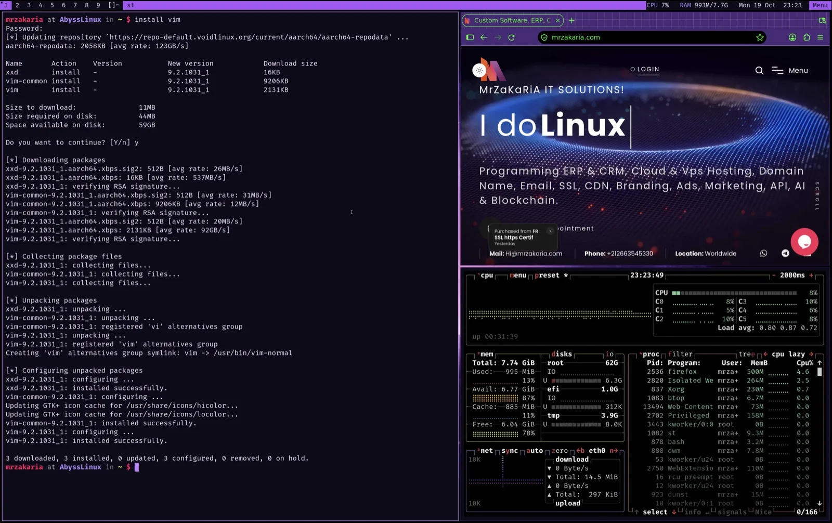Increase btop update interval with plus
832x523 pixels.
811,276
